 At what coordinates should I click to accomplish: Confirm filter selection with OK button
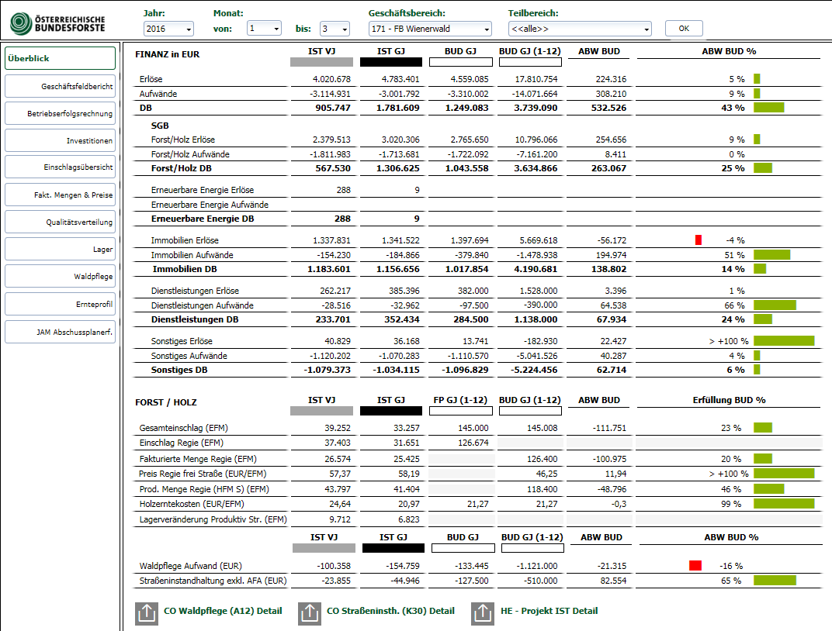(684, 29)
